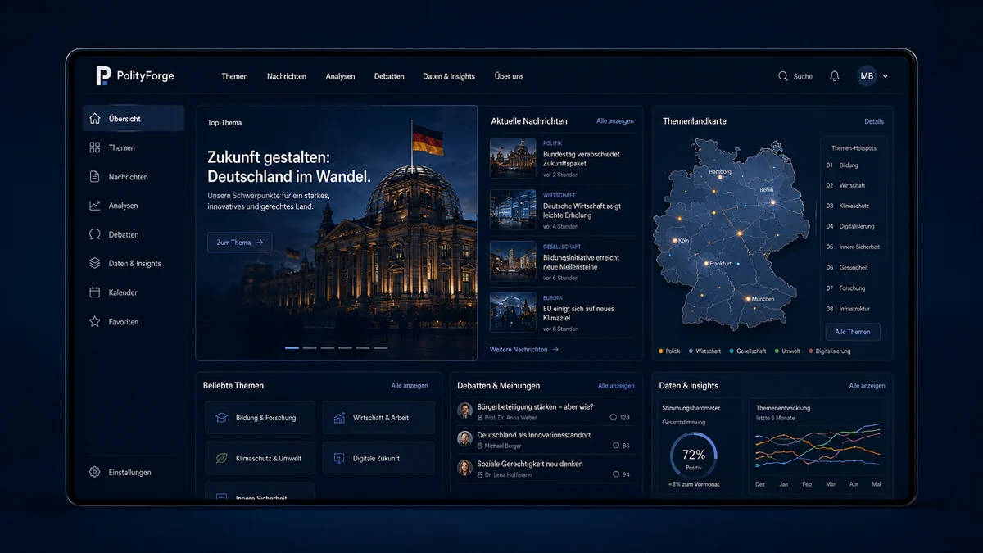983x553 pixels.
Task: Click Alle anzeigen in Aktuelle Nachrichten
Action: [615, 121]
